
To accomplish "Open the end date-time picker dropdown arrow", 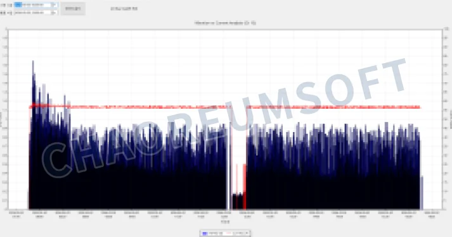I will (54, 13).
